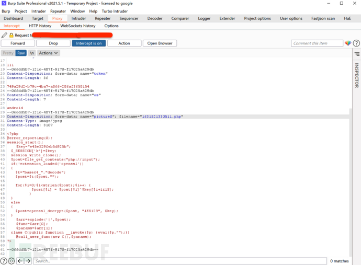Click the pencil edit icon beside Request
Viewport: 361px width, 265px height.
point(4,35)
